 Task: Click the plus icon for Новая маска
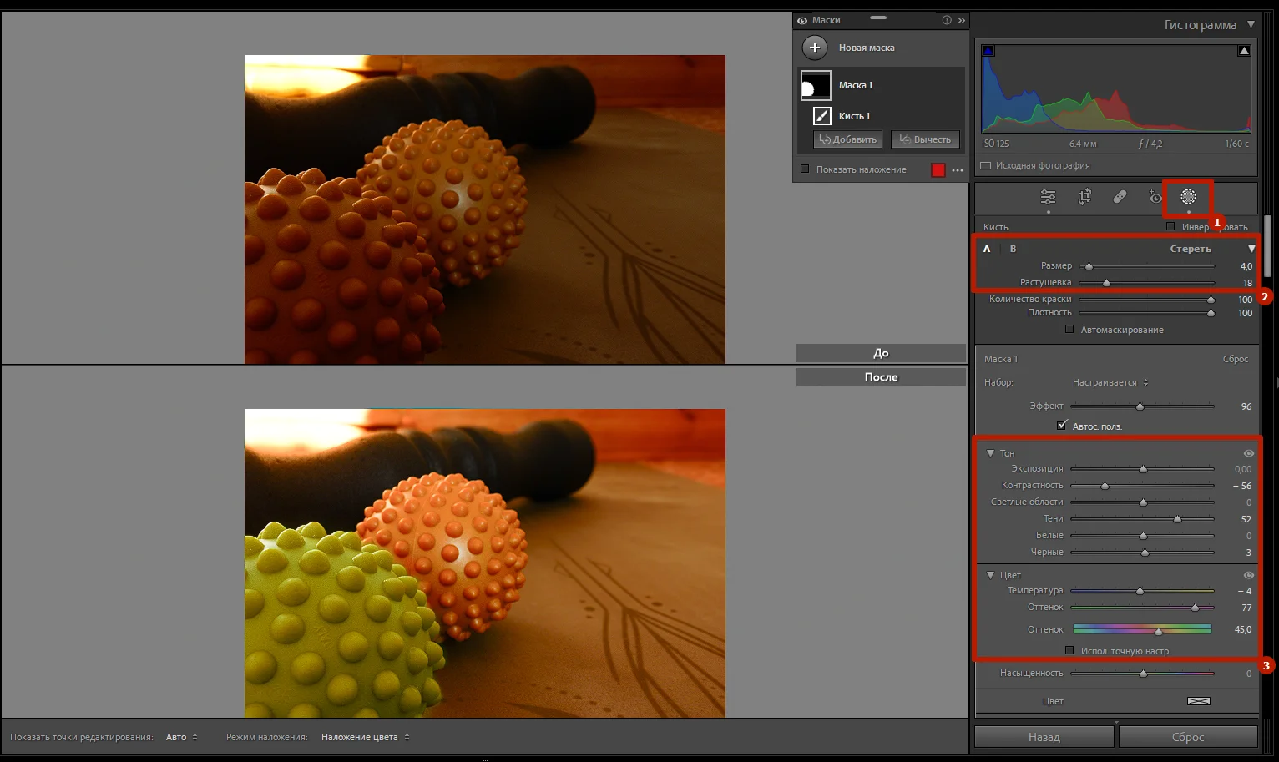pyautogui.click(x=815, y=48)
